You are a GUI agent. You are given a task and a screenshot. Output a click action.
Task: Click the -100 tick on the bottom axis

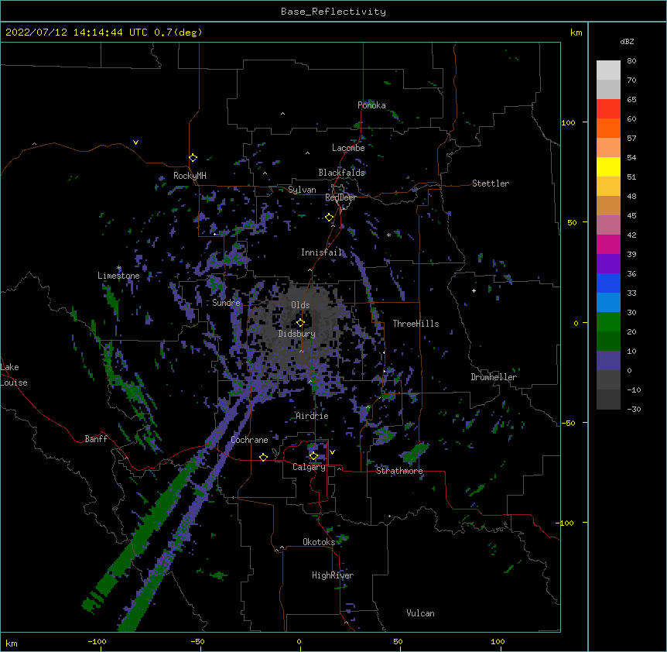97,641
